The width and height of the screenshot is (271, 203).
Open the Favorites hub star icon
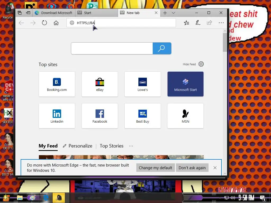click(x=186, y=23)
